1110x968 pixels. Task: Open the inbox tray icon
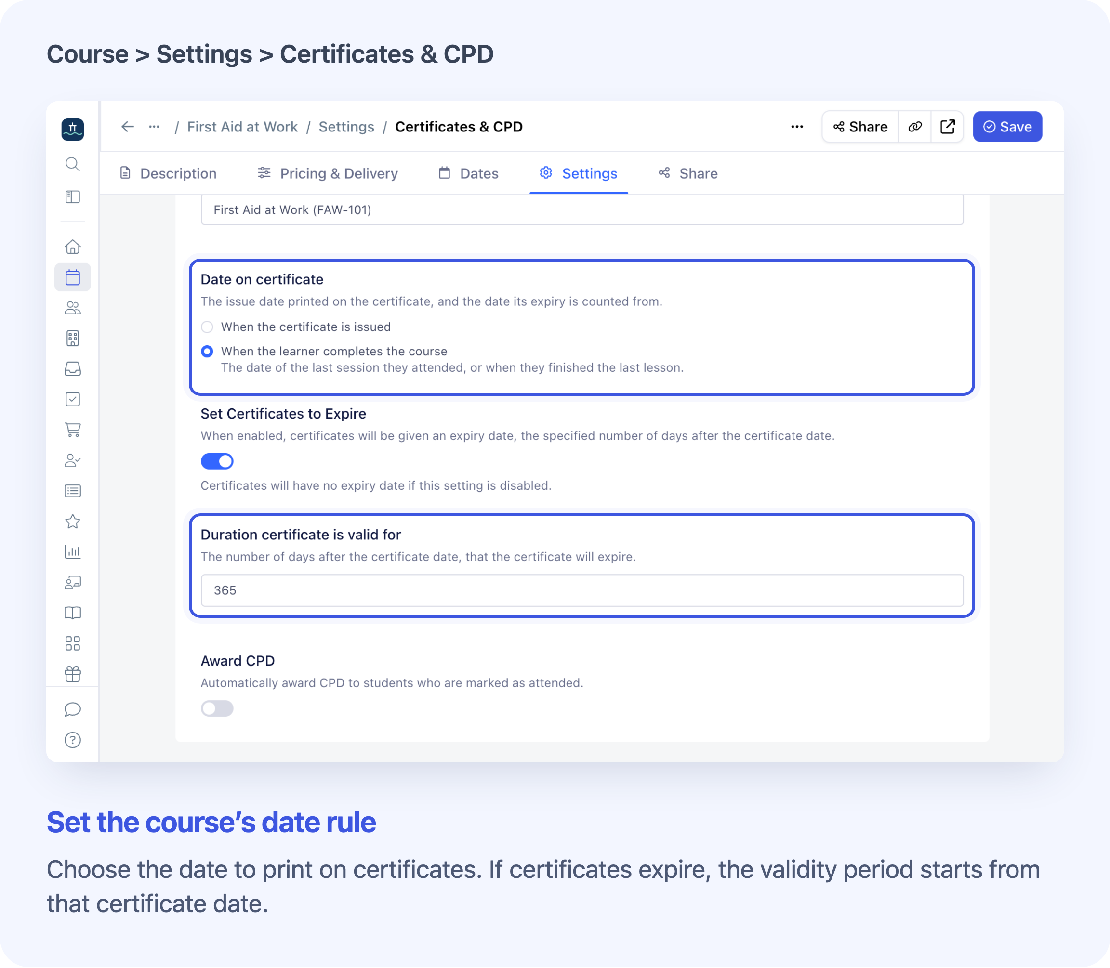point(72,369)
